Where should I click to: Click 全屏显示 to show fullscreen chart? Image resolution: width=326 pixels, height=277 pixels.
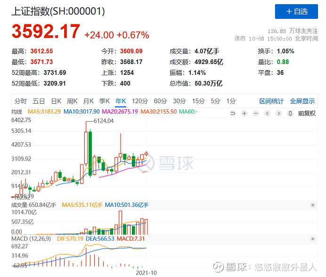[x=302, y=101]
